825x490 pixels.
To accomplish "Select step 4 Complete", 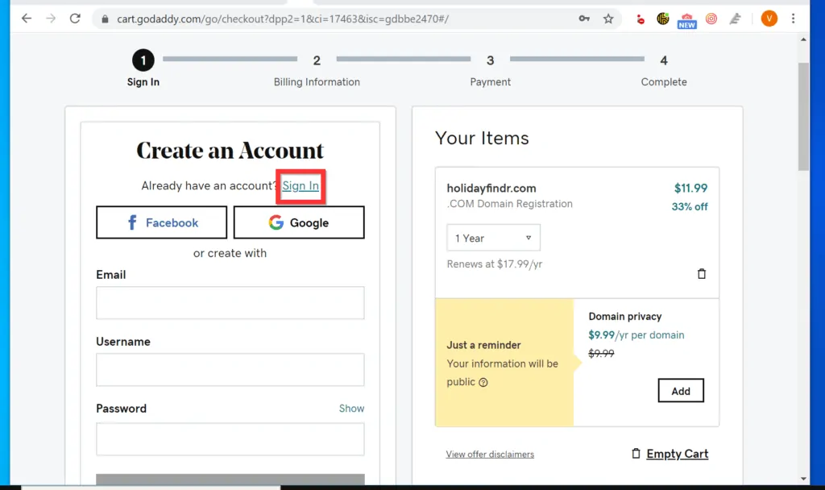I will tap(664, 70).
